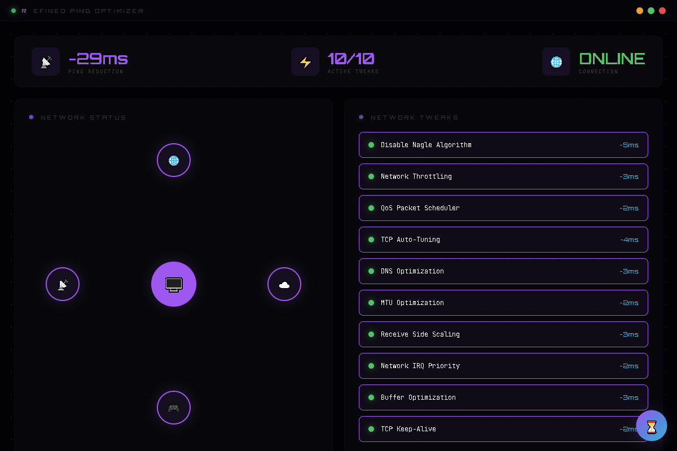
Task: Select the QoS Packet Scheduler tweak row
Action: (503, 208)
